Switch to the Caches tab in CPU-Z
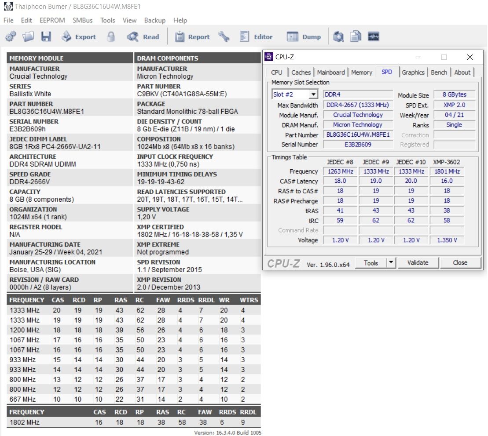This screenshot has width=488, height=436. click(301, 73)
